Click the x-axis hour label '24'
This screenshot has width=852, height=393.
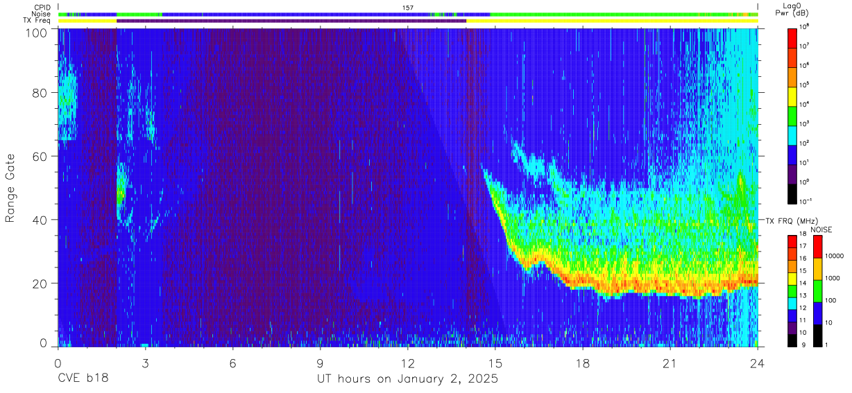758,363
